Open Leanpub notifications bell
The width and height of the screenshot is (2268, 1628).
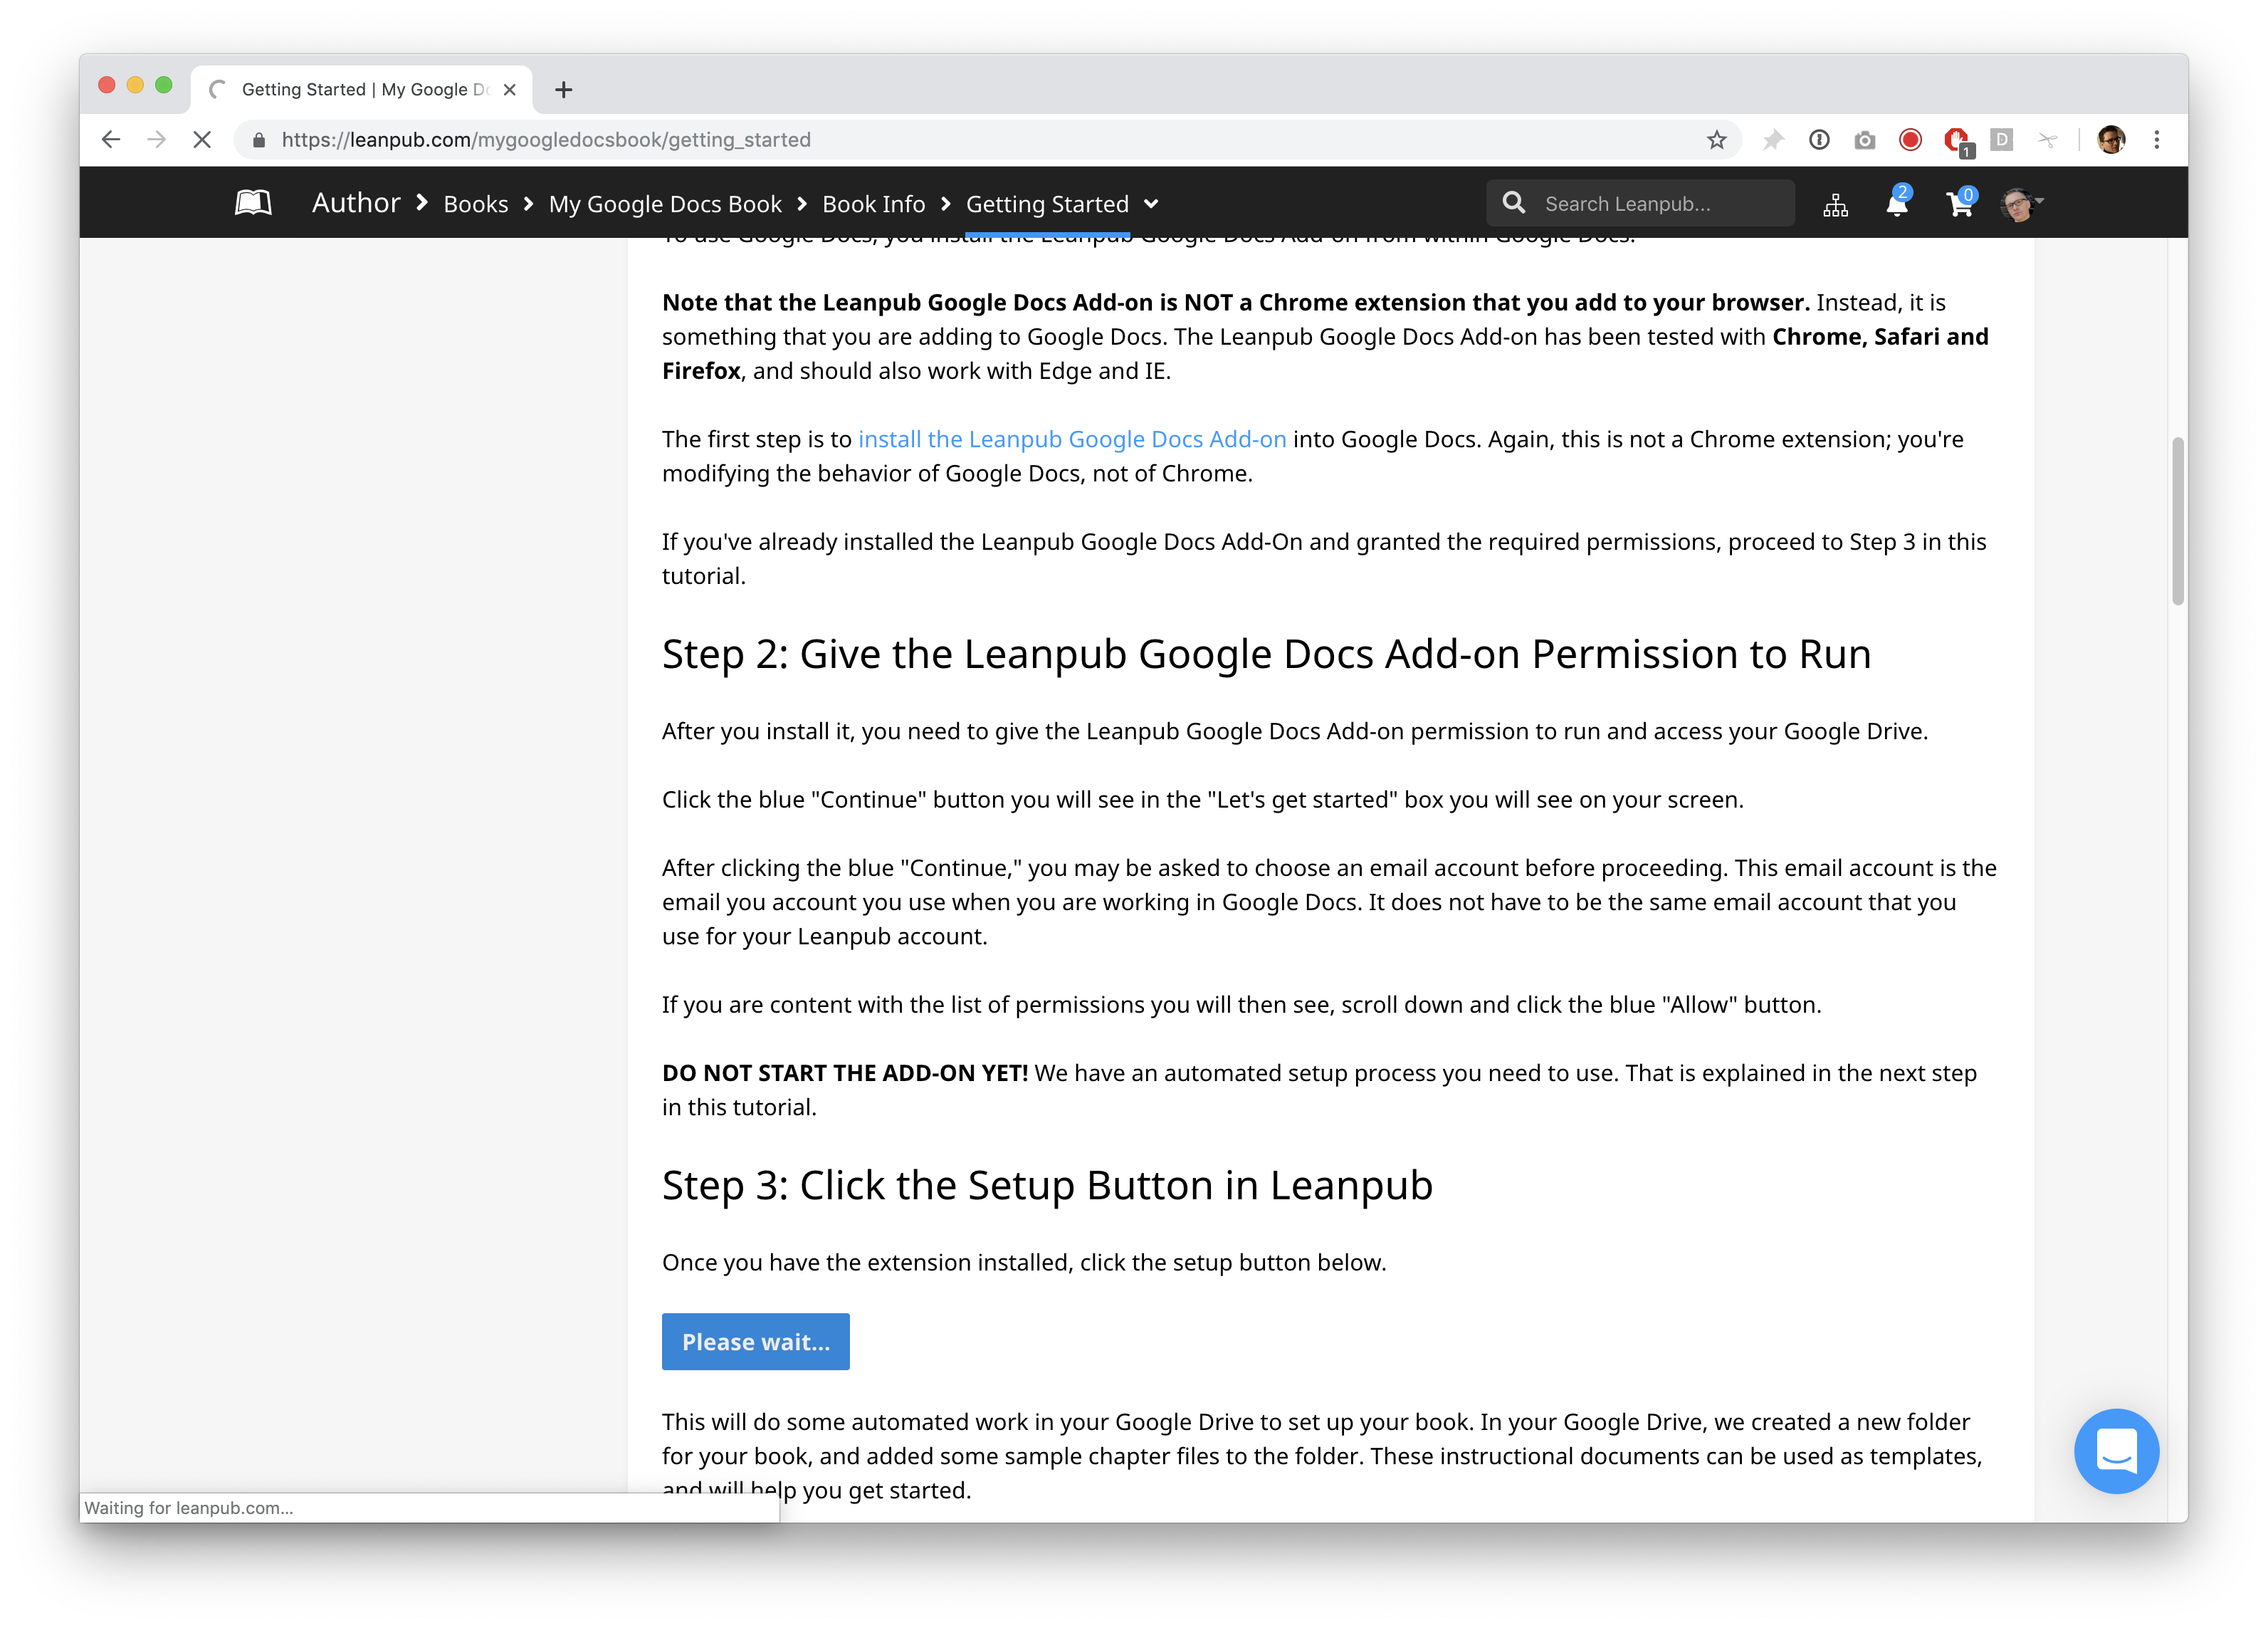coord(1897,201)
